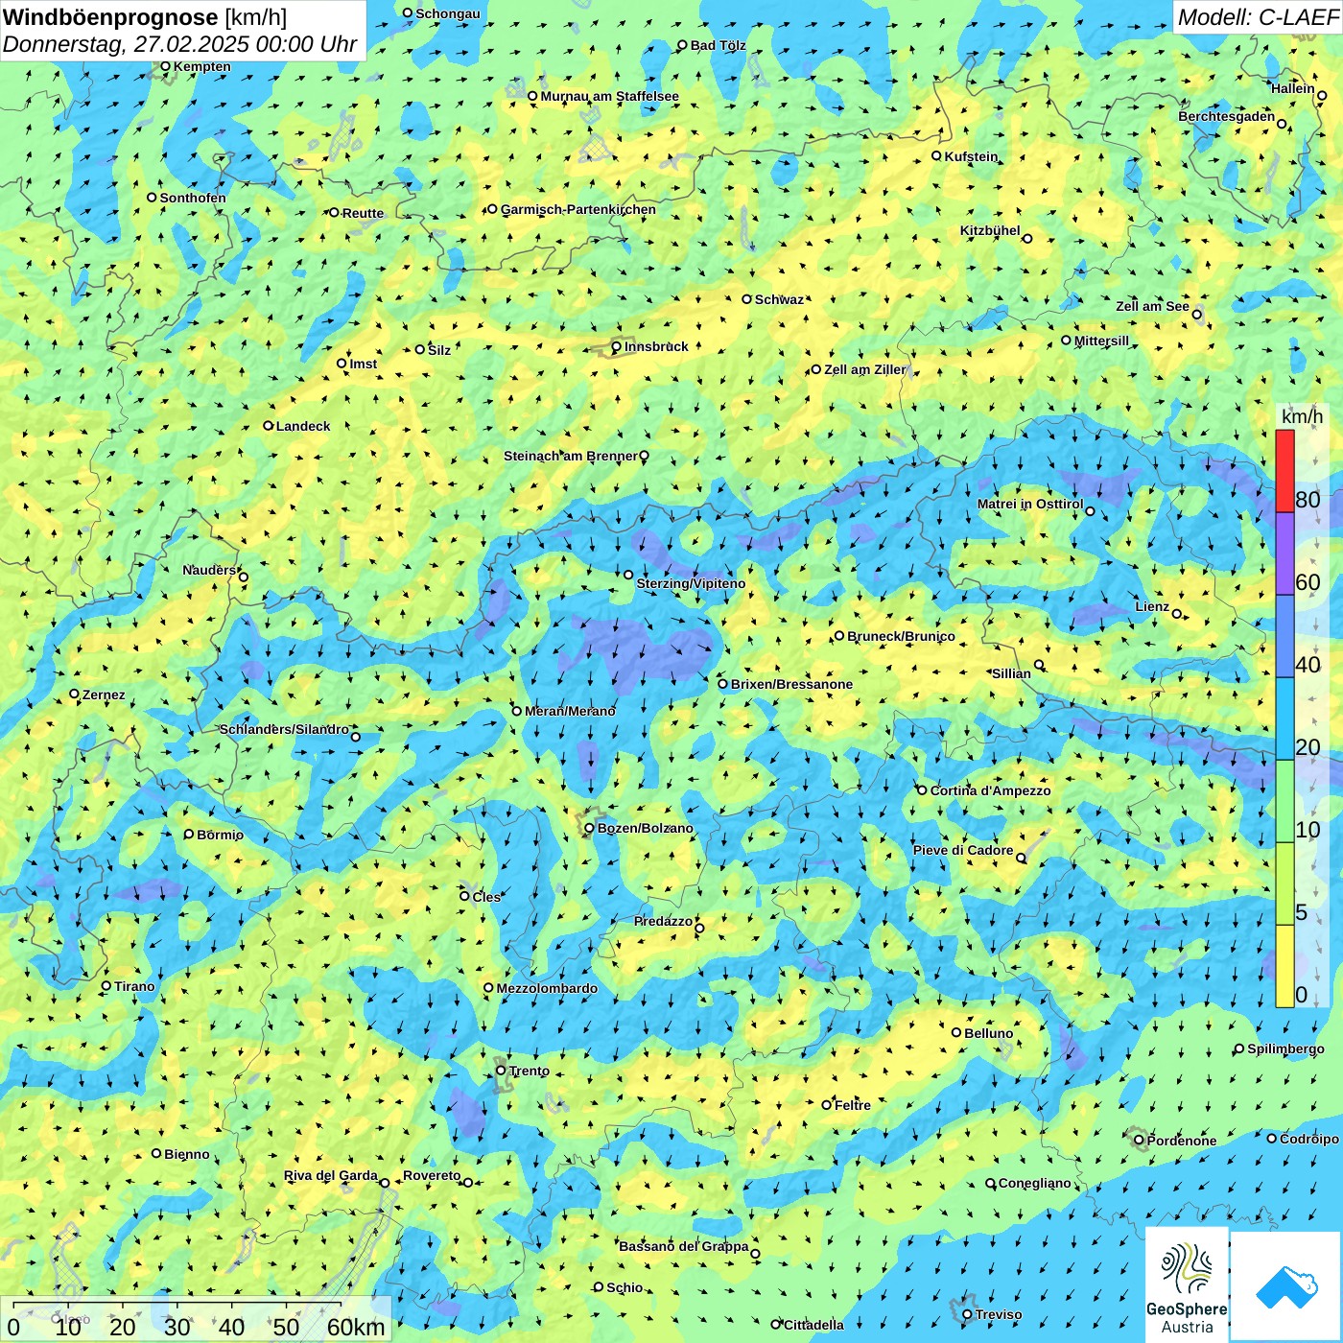Click the Kitzbühel city marker
The height and width of the screenshot is (1343, 1343).
1027,238
